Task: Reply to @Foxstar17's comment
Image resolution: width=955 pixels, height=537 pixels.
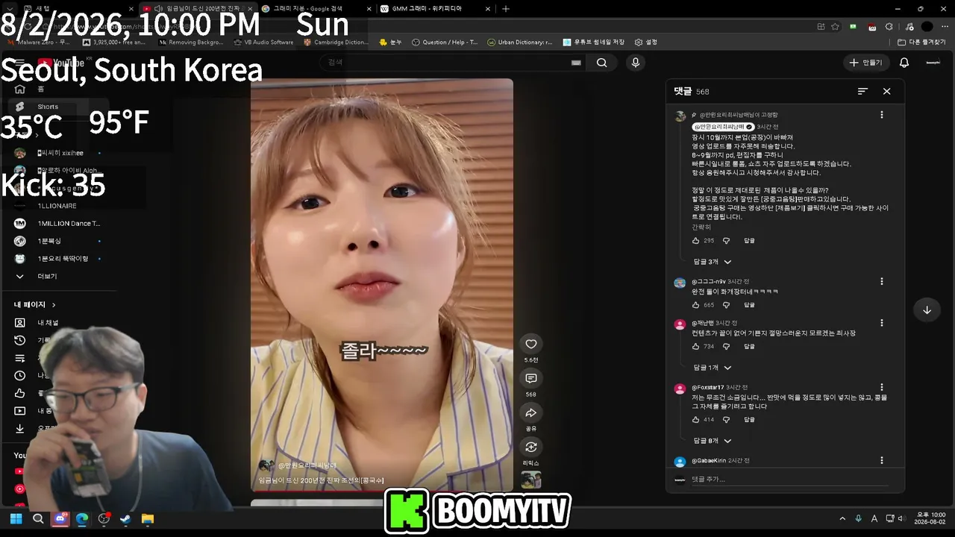Action: pyautogui.click(x=749, y=420)
